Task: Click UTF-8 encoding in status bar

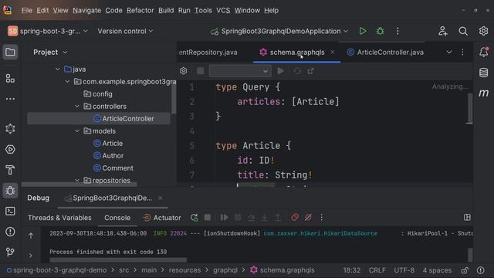Action: coord(404,270)
